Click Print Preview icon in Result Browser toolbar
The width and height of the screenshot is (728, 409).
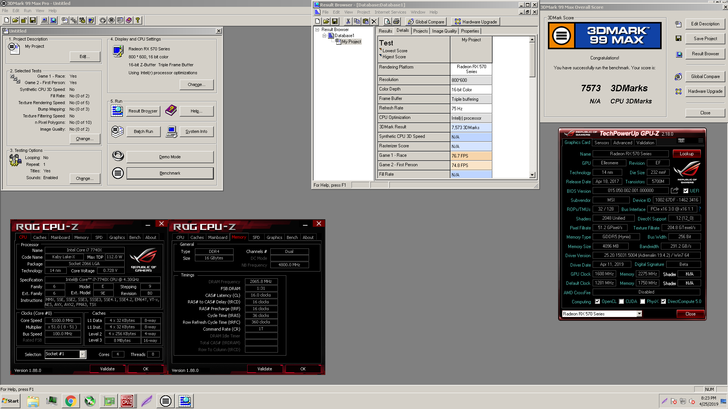click(x=387, y=22)
